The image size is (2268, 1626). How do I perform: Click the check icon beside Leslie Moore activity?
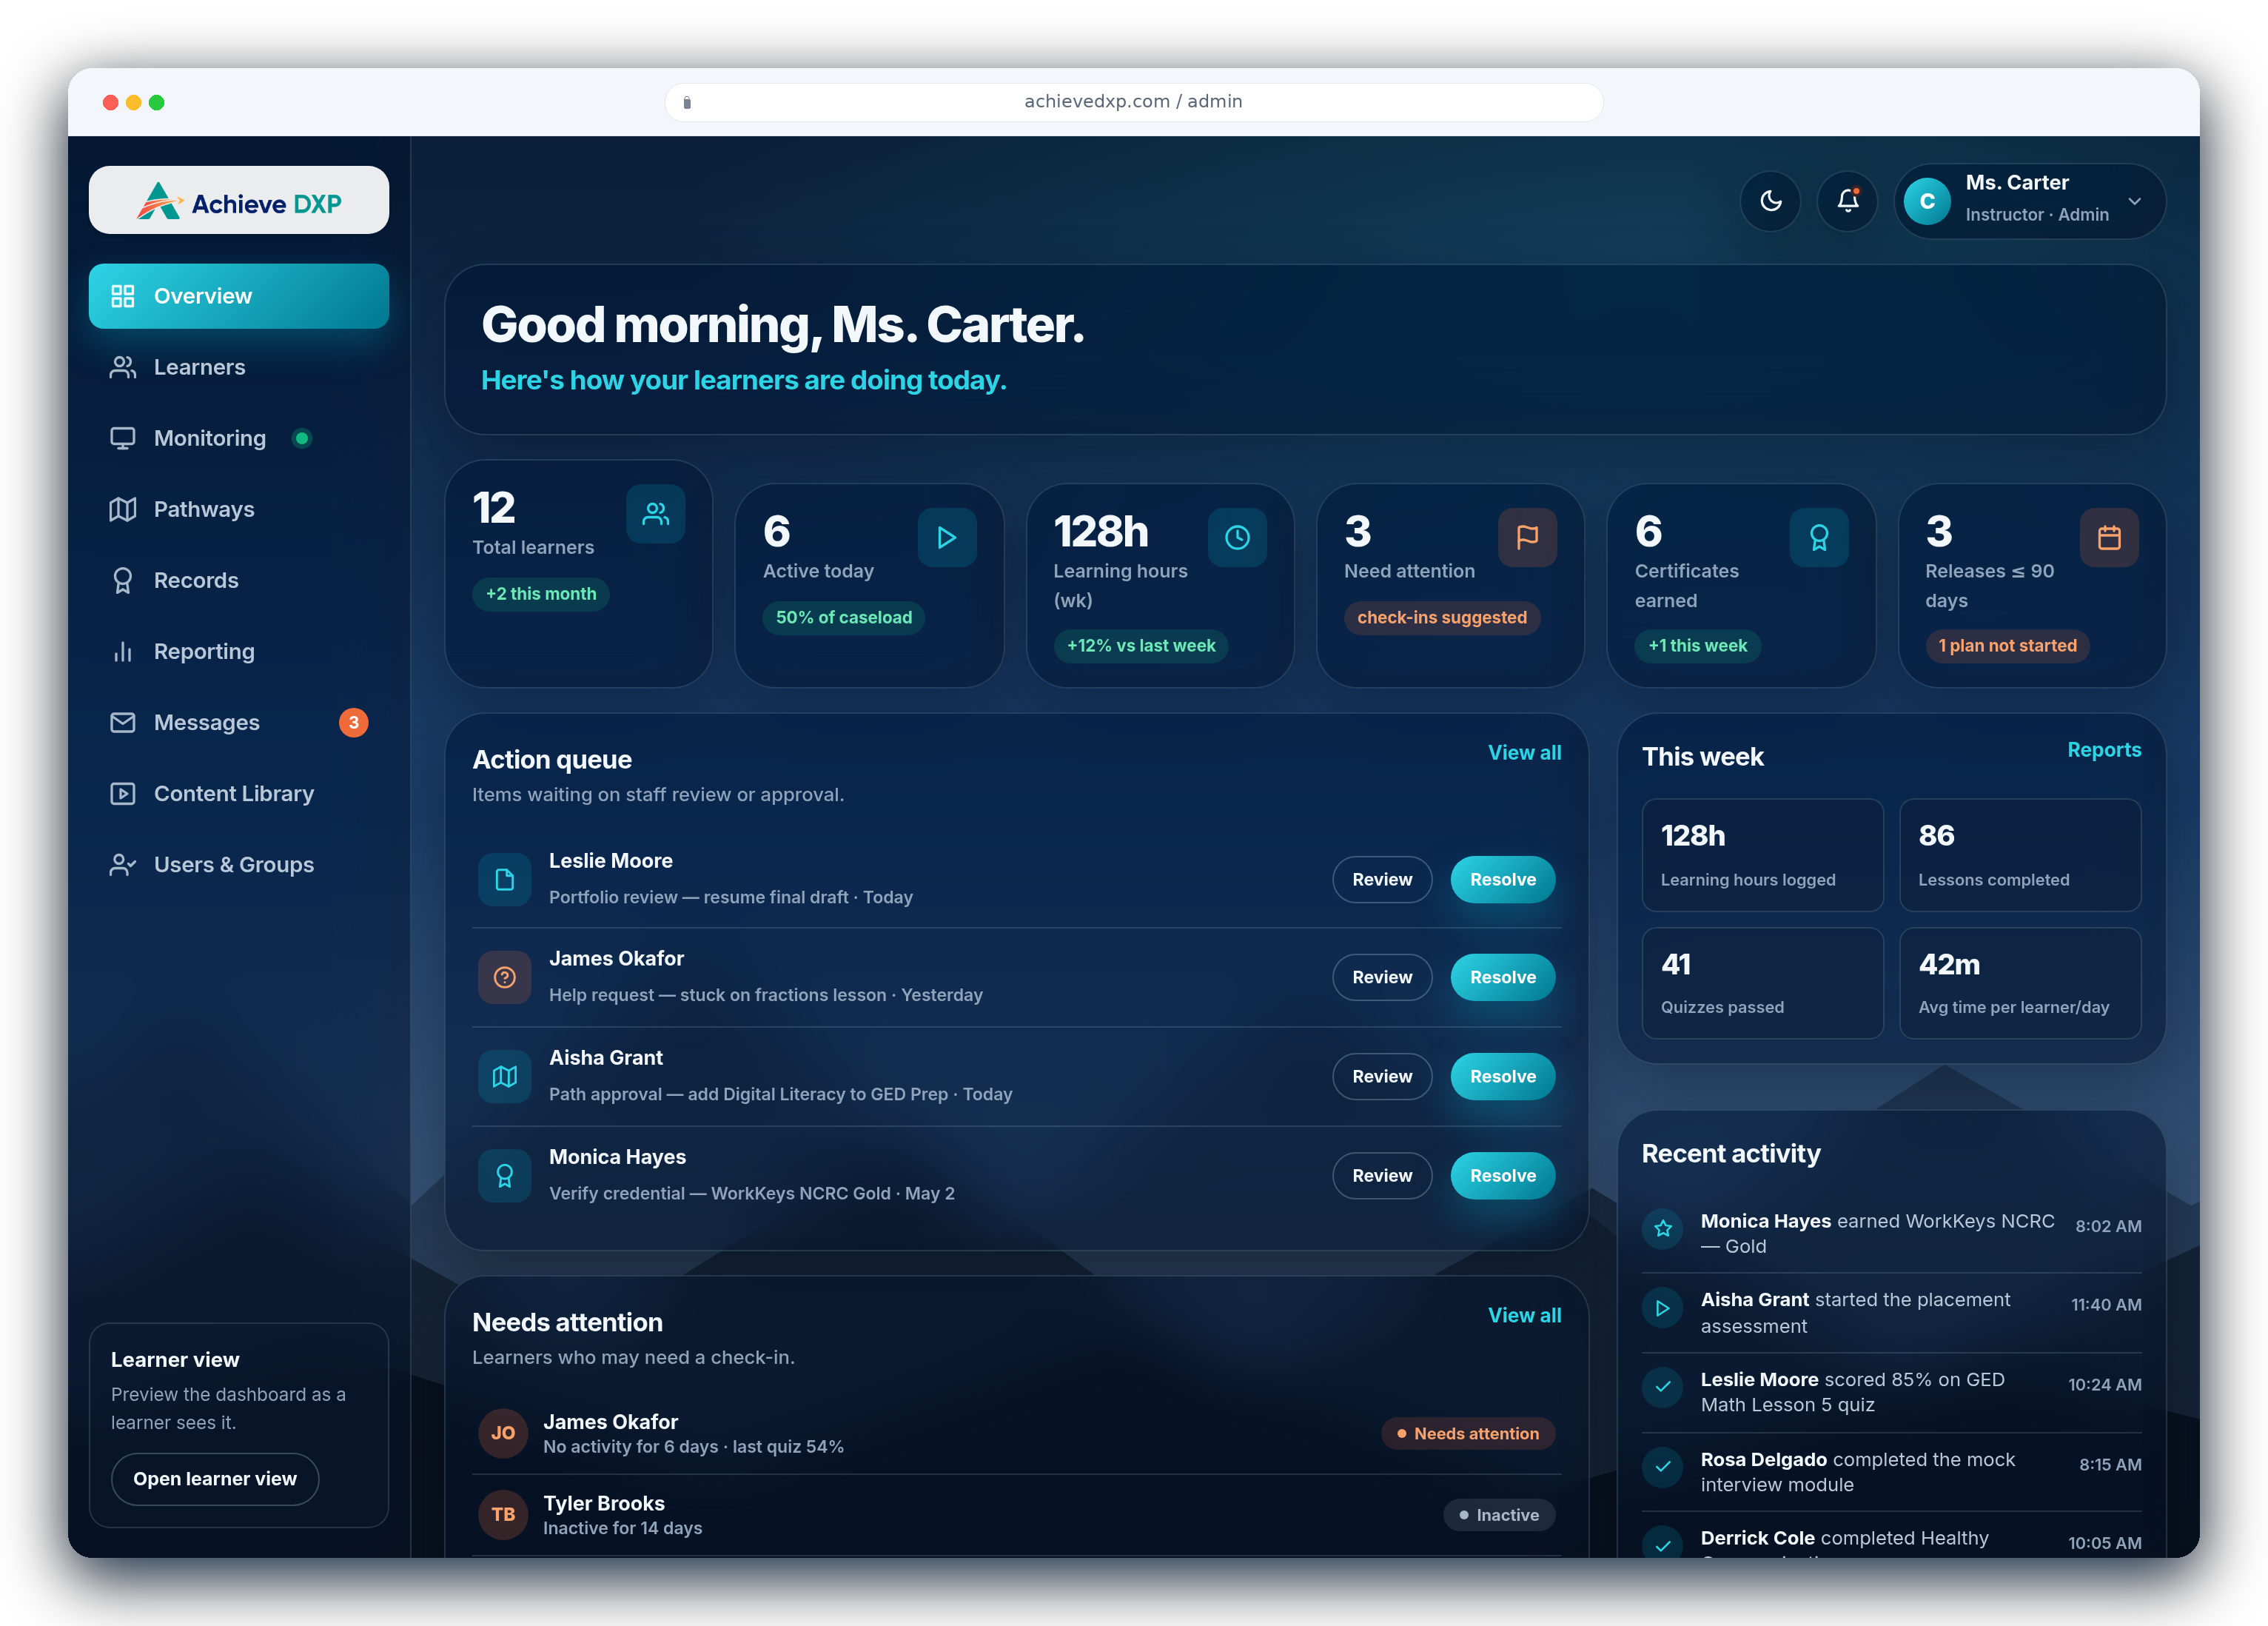(x=1663, y=1387)
